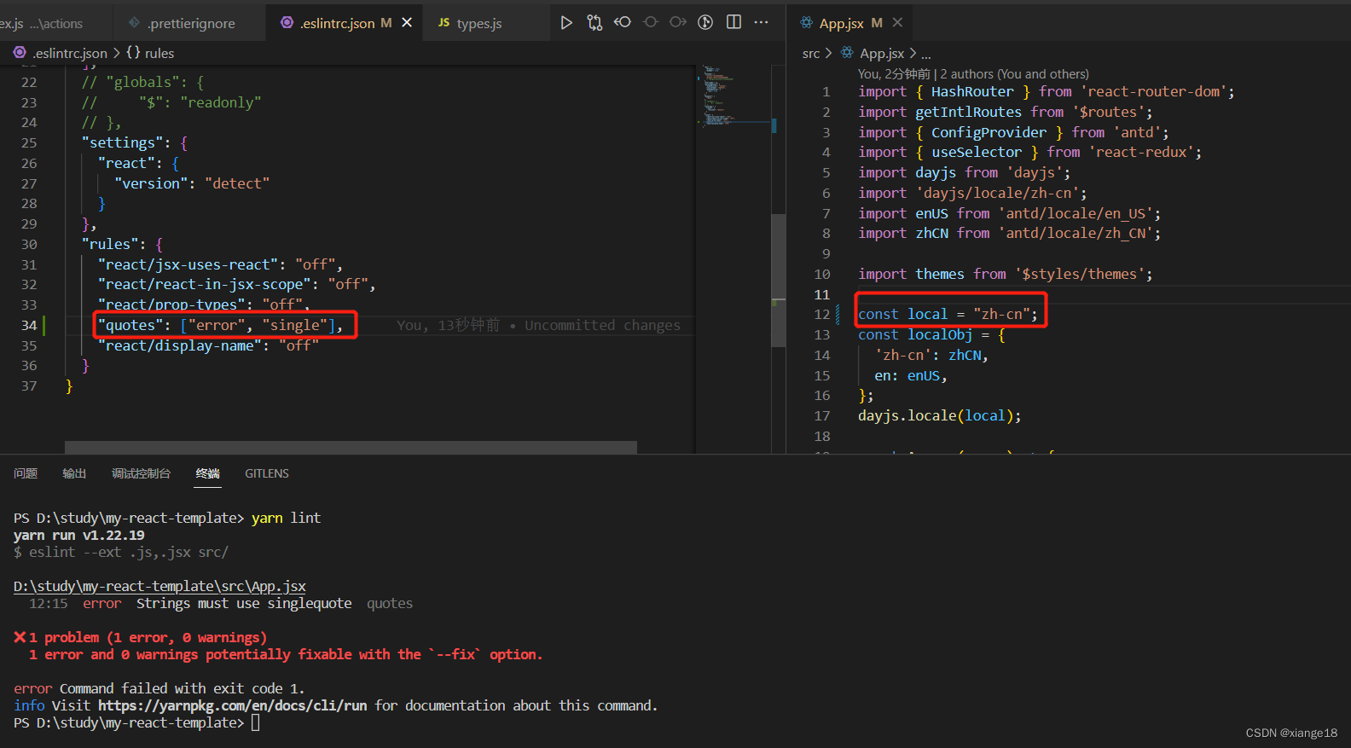Viewport: 1351px width, 748px height.
Task: Click the left editor horizontal scrollbar
Action: tap(351, 447)
